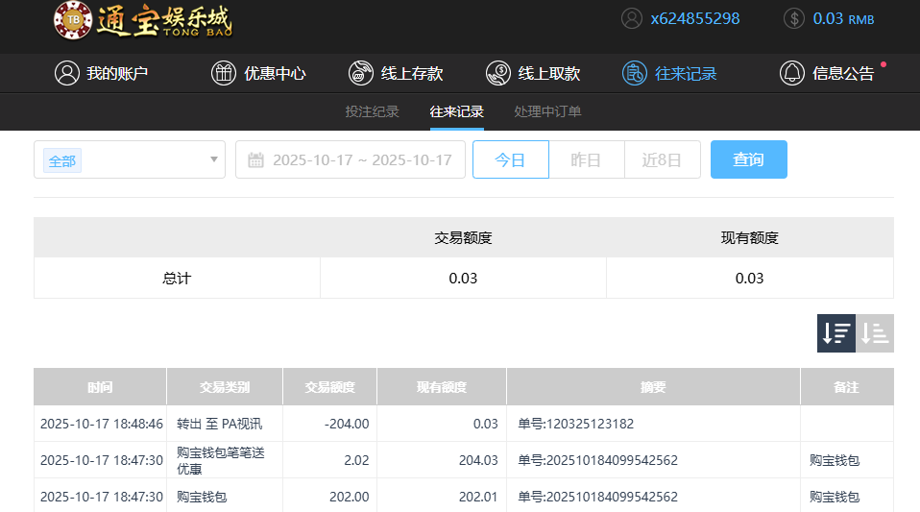Screen dimensions: 920x512
Task: Click the user avatar icon beside x624855298
Action: 631,18
